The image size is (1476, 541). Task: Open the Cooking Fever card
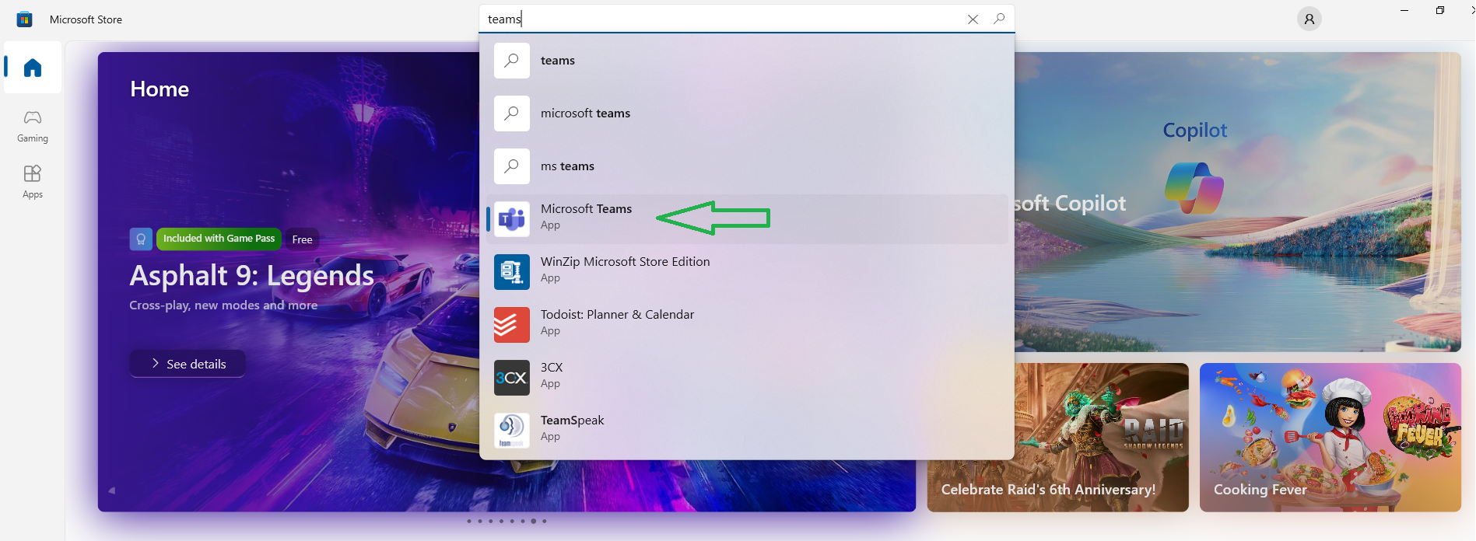(x=1331, y=438)
